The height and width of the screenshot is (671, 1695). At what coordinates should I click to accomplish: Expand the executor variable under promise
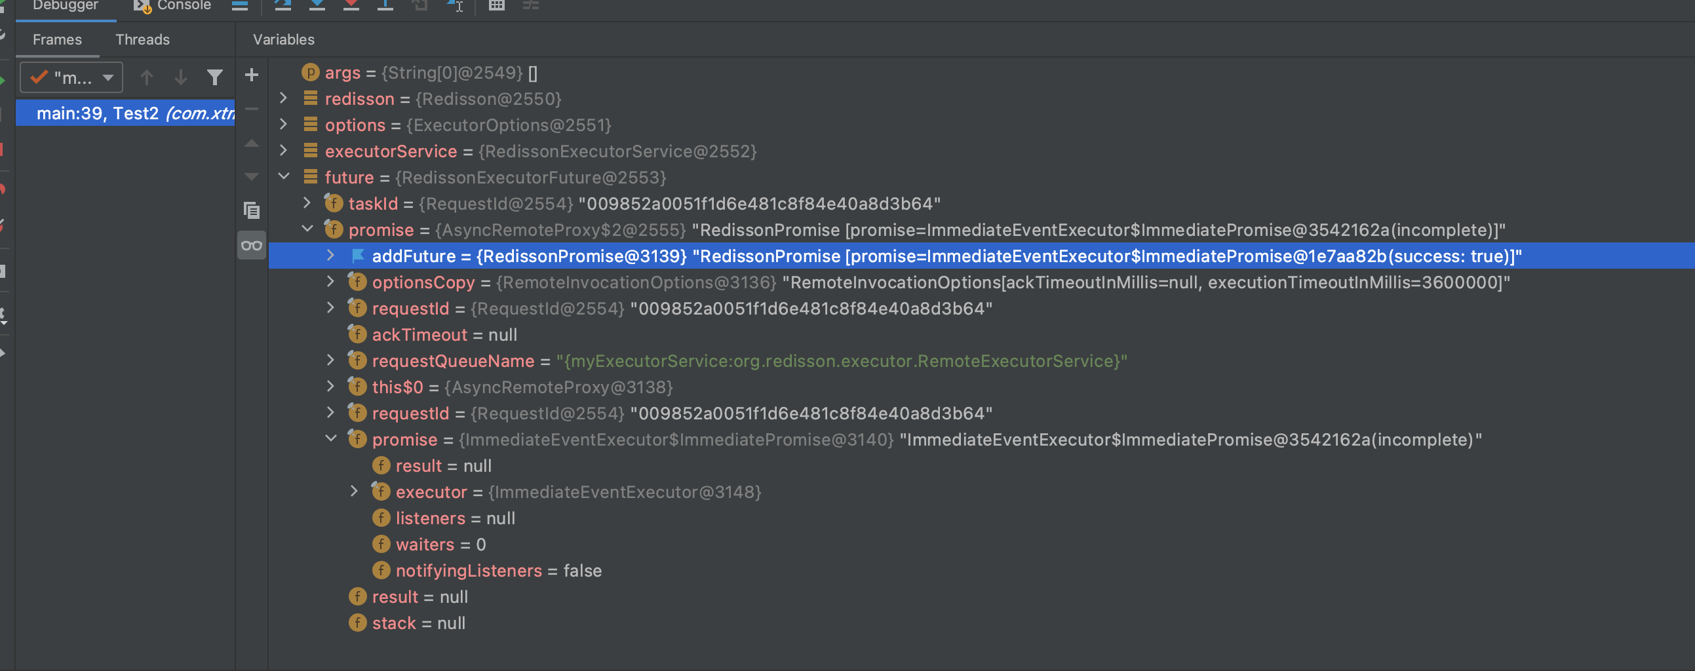click(355, 491)
